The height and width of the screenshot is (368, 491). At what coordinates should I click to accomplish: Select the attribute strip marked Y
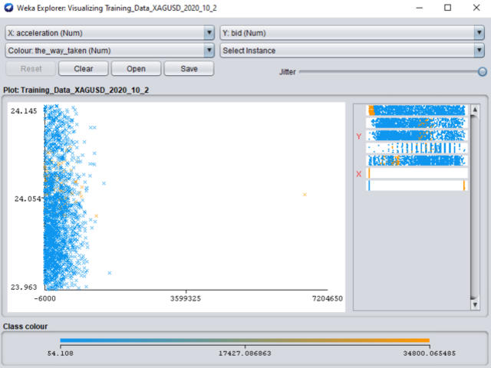417,136
